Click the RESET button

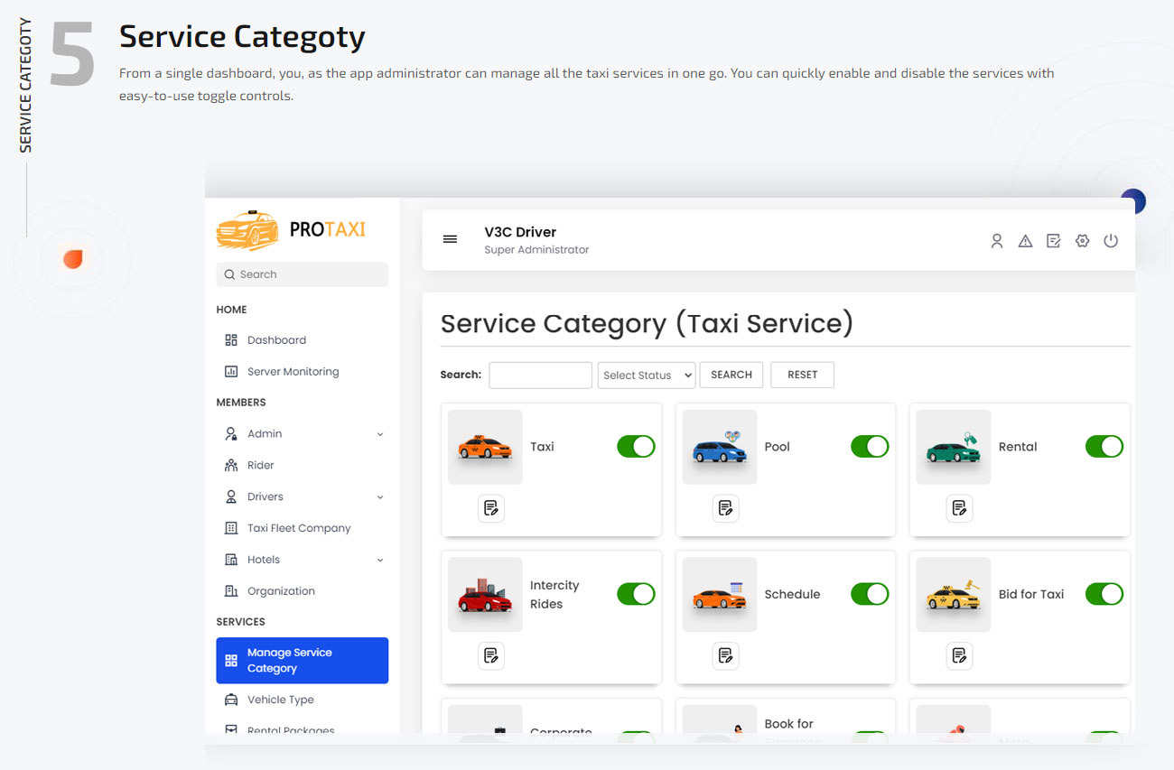click(x=802, y=374)
